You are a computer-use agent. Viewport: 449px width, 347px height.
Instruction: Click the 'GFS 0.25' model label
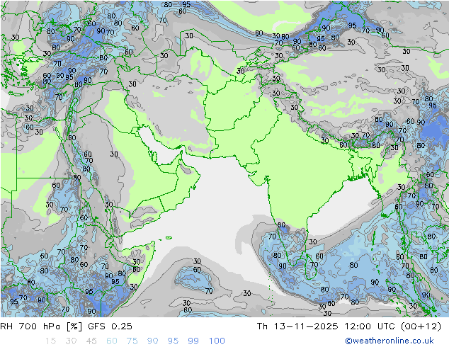[x=110, y=326]
